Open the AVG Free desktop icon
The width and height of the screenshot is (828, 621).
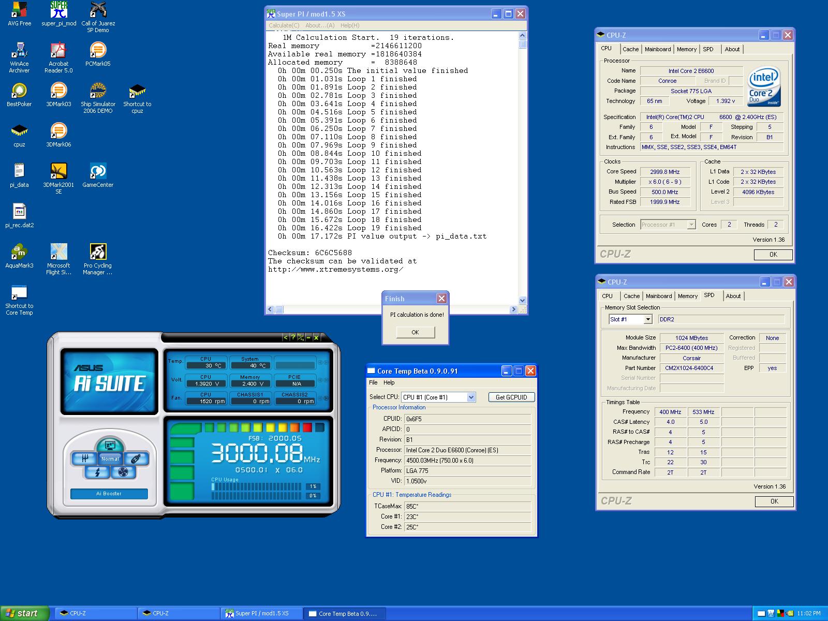click(x=19, y=14)
